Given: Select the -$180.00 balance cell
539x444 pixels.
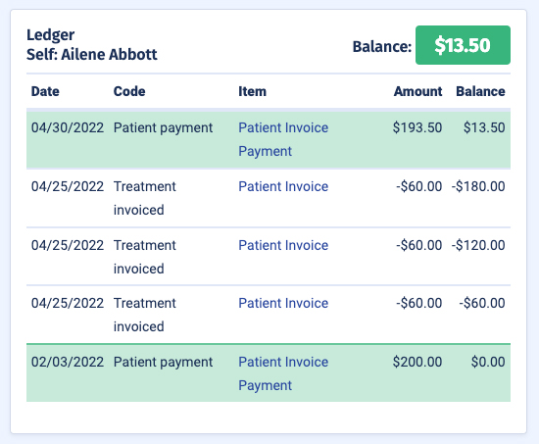Looking at the screenshot, I should point(478,186).
